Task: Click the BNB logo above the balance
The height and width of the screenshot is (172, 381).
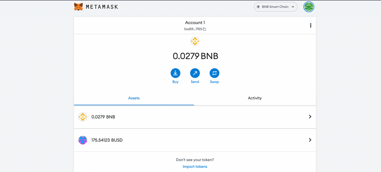Action: click(x=195, y=41)
